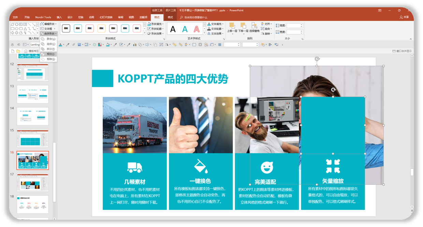Apply teal WordArt A style
This screenshot has width=423, height=227.
(x=185, y=29)
